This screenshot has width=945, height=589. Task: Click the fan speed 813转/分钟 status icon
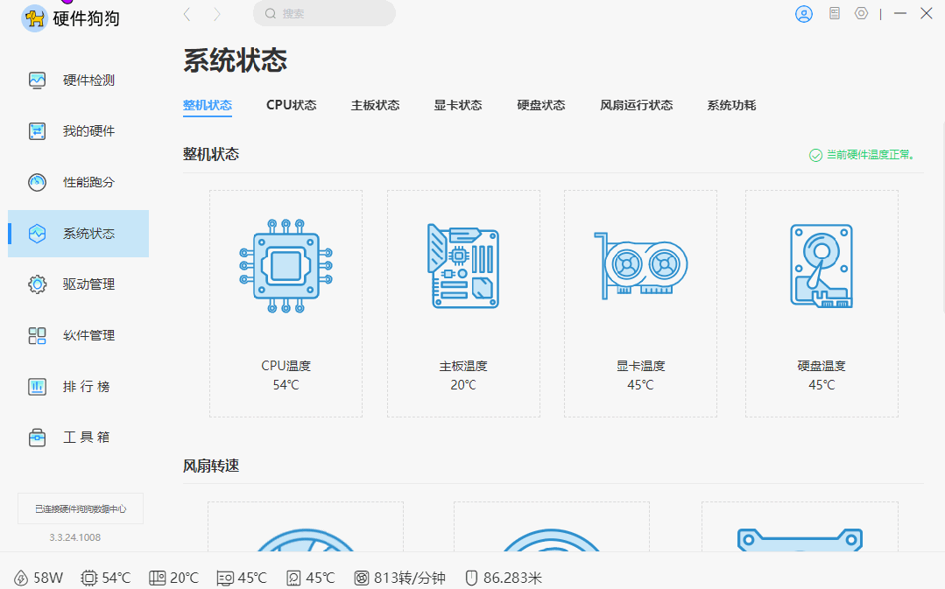(362, 578)
